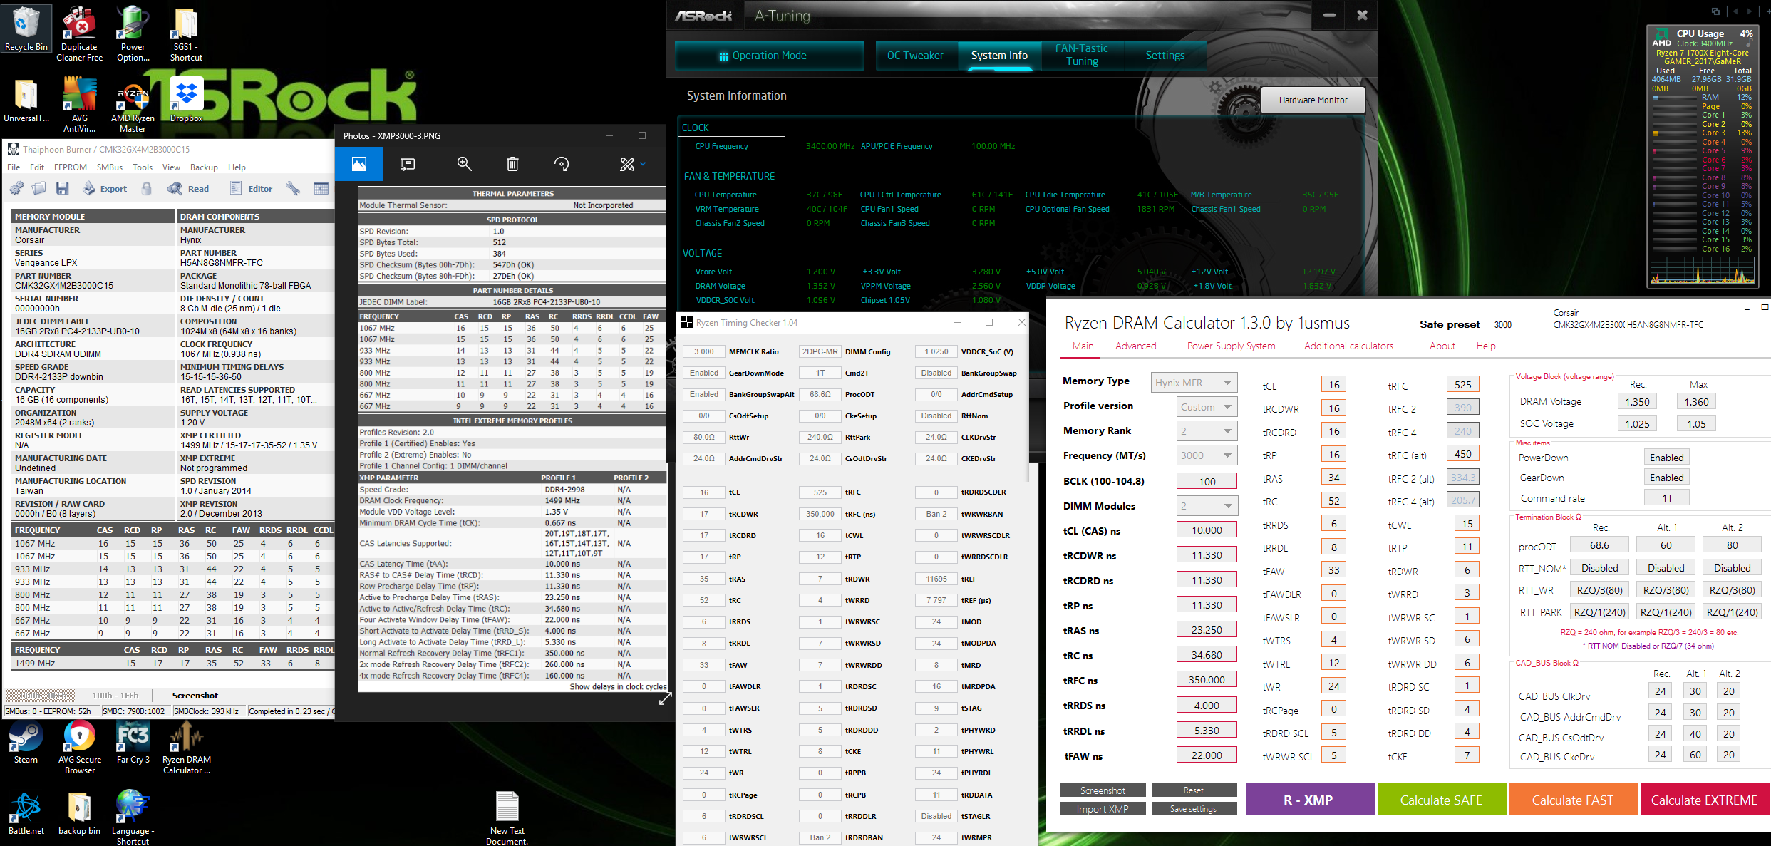Click the calendar table icon in Thaiphoon toolbar

[321, 188]
